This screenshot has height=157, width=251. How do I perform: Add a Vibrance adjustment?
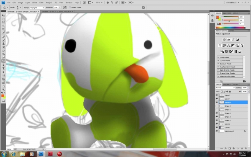coord(220,46)
